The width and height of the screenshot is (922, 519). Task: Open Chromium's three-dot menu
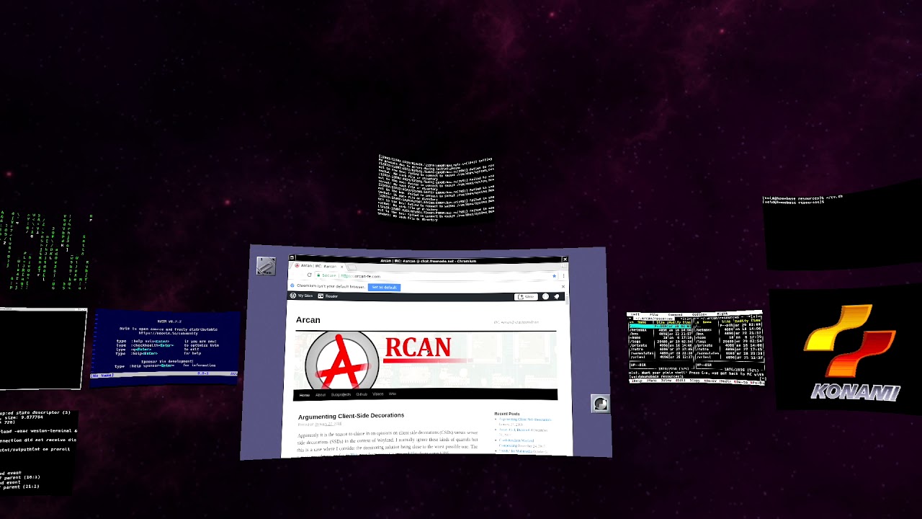pos(563,276)
